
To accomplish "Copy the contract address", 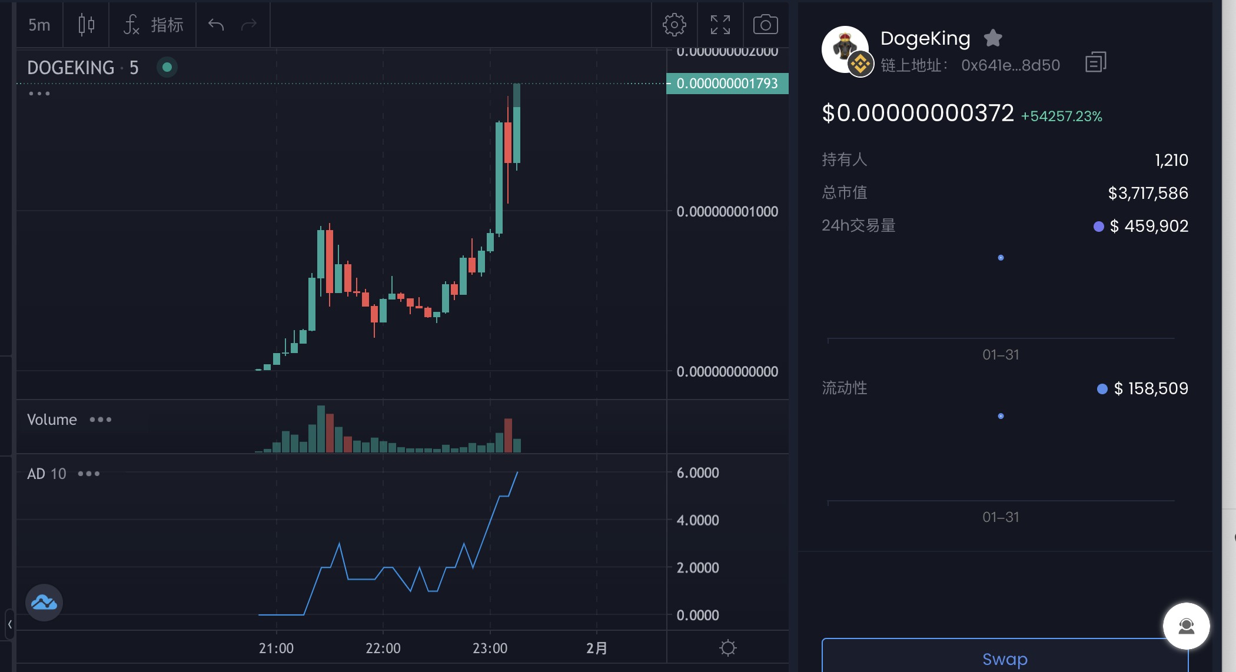I will pos(1095,62).
